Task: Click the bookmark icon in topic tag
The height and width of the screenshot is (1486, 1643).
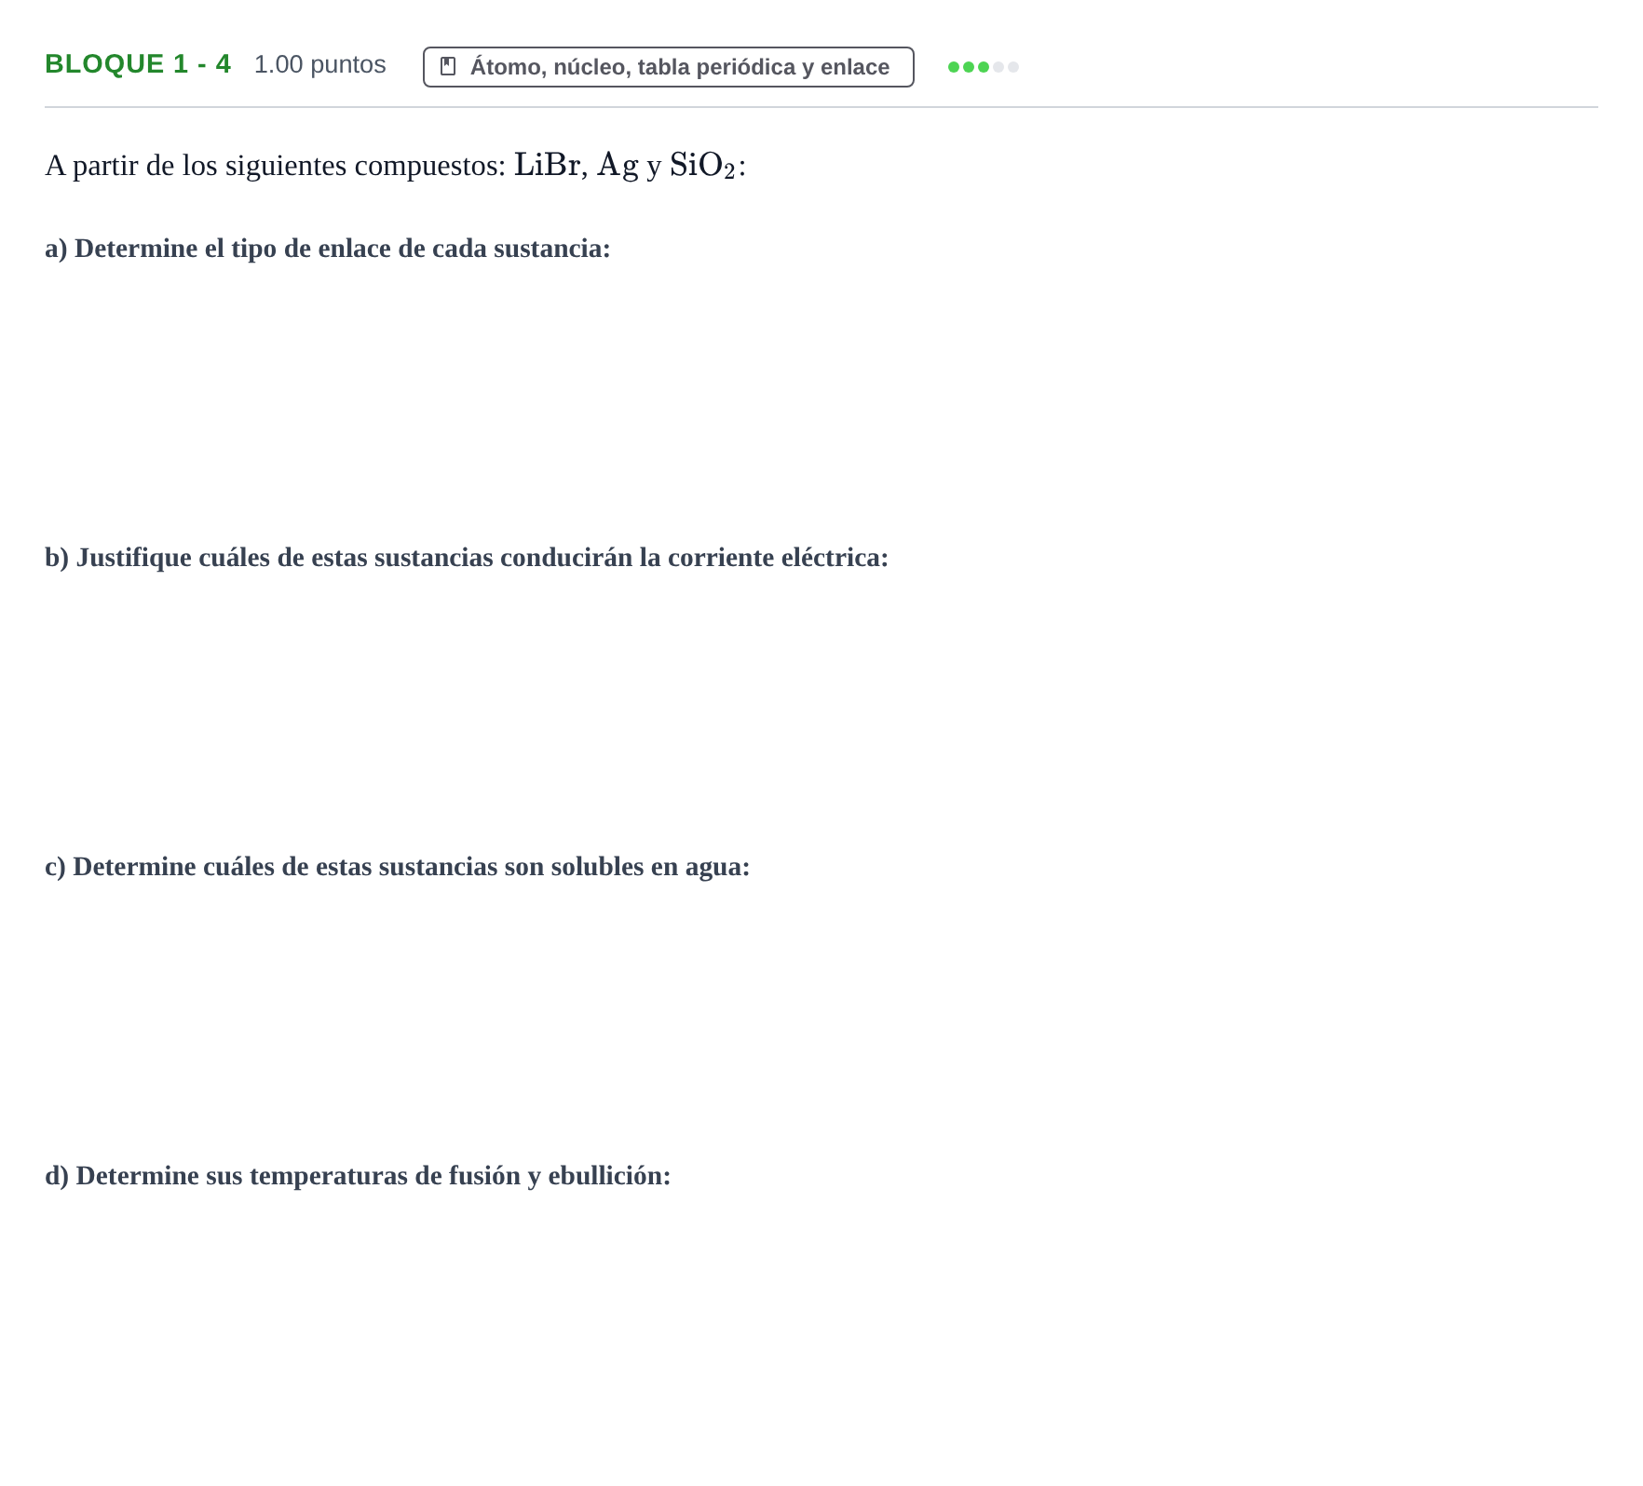Action: [448, 66]
